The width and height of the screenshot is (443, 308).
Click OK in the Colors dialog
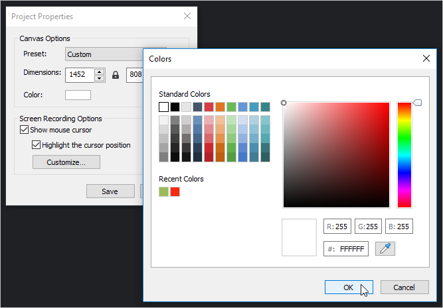pyautogui.click(x=349, y=287)
